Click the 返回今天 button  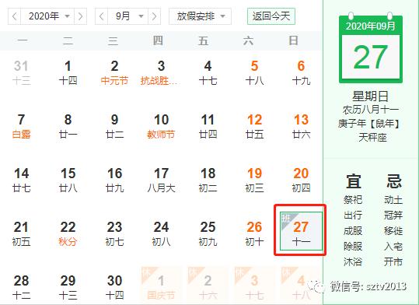(x=271, y=16)
